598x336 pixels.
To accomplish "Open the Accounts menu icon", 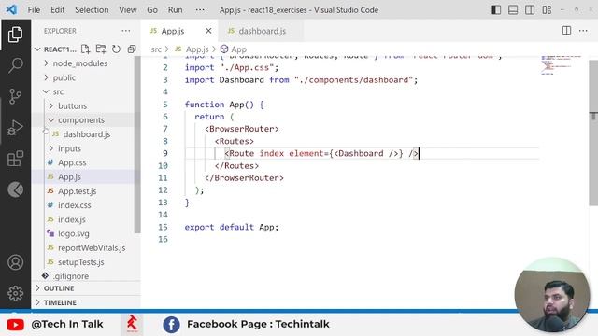I will (x=15, y=262).
